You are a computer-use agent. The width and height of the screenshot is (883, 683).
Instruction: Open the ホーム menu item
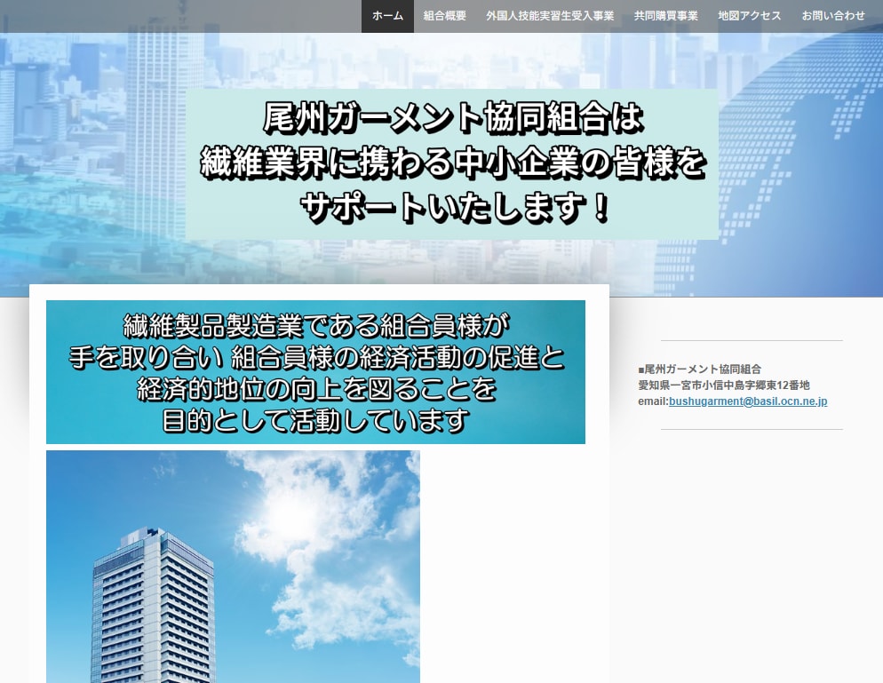coord(387,16)
